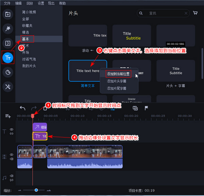Image resolution: width=204 pixels, height=196 pixels.
Task: Select the 片头 + 字幕 title thumbnail
Action: [x=176, y=71]
